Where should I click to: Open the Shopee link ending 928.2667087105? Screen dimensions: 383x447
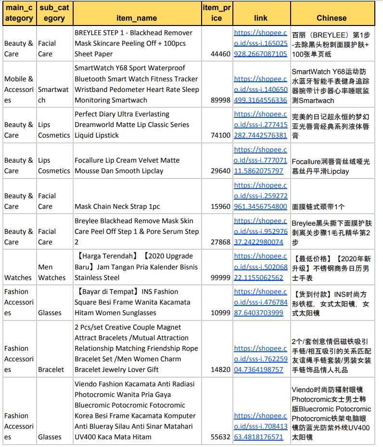(x=260, y=43)
